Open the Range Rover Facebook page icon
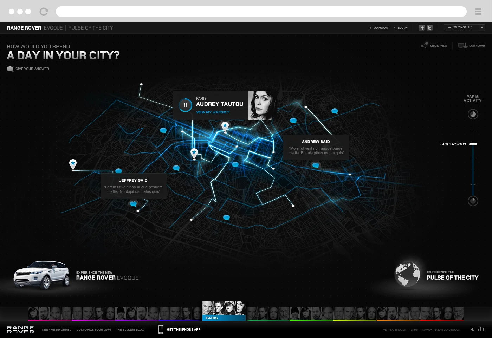Viewport: 492px width, 338px height. (421, 27)
